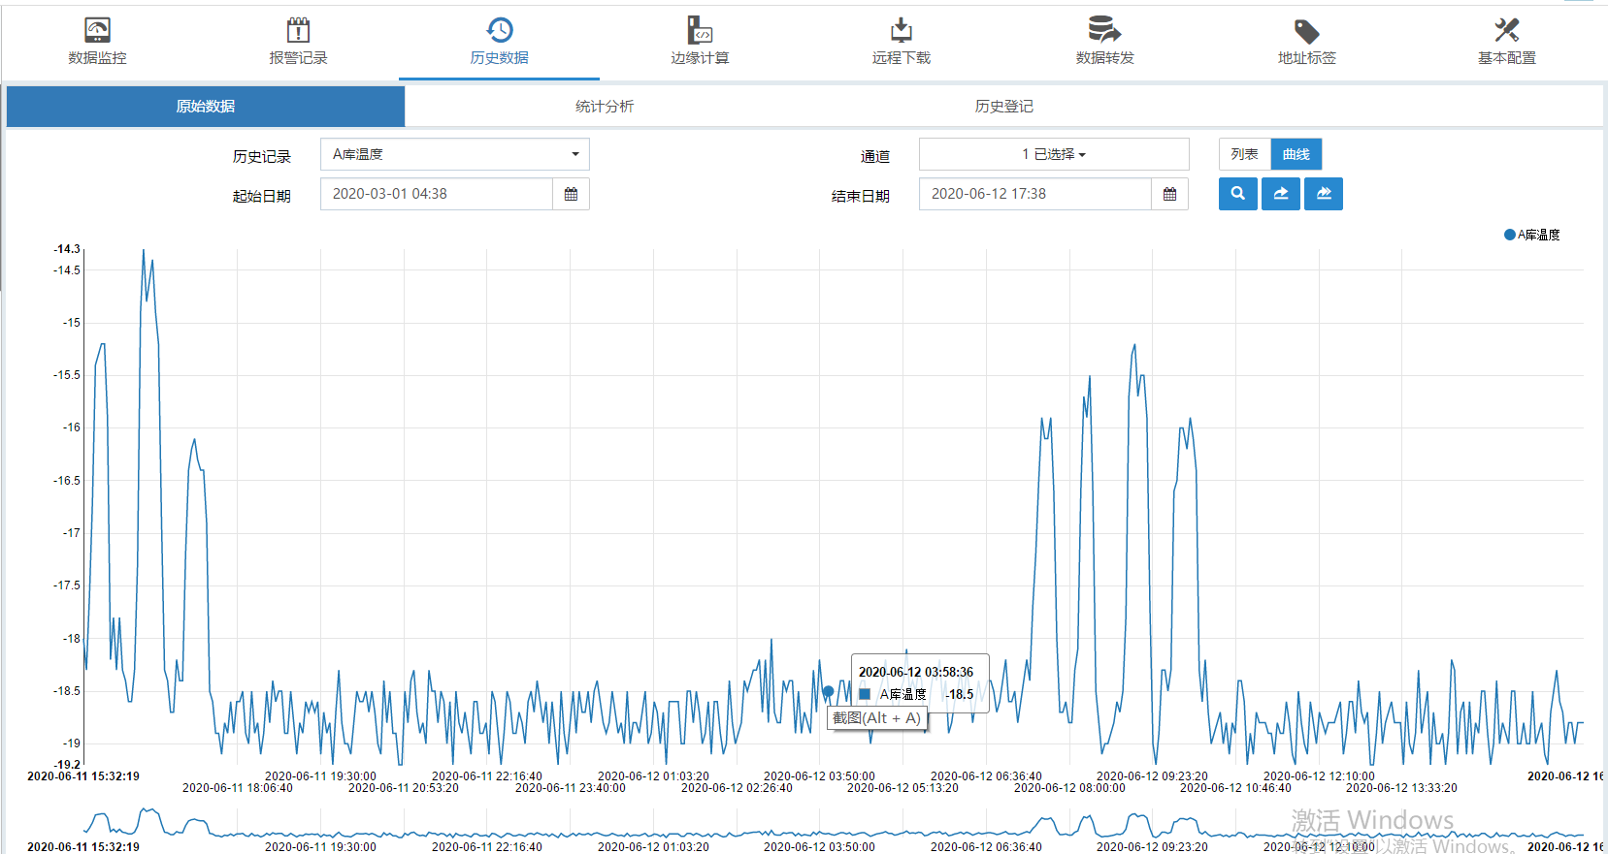This screenshot has height=854, width=1608.
Task: Click the blue magnifier search button
Action: point(1237,194)
